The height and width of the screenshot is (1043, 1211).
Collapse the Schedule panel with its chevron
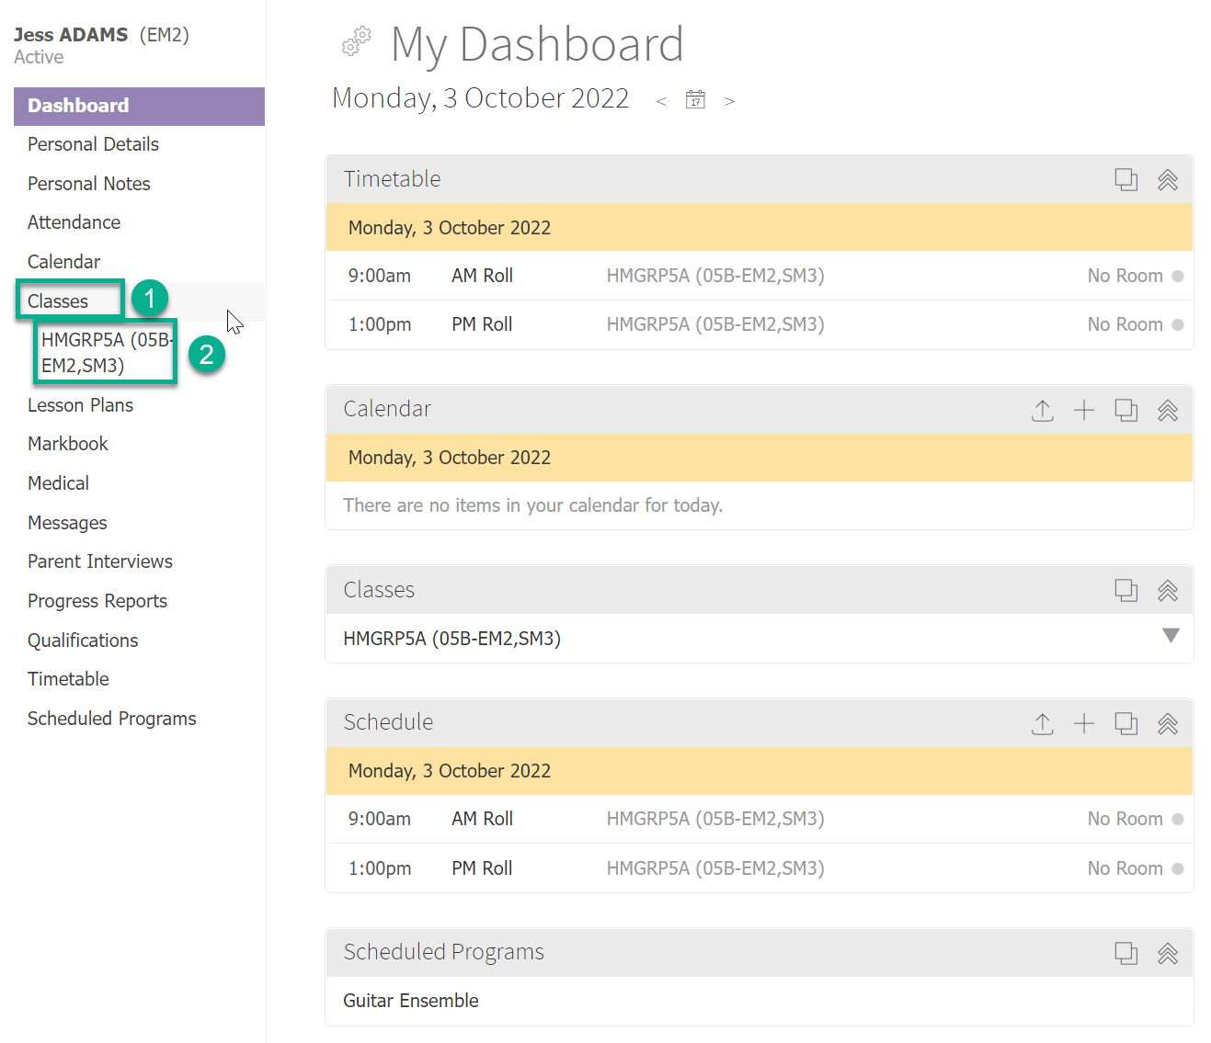(1168, 724)
